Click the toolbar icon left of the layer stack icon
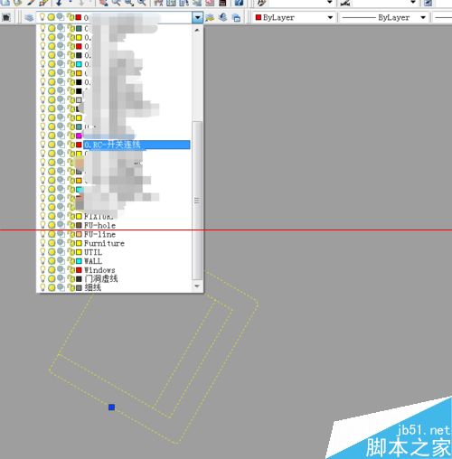This screenshot has width=452, height=459. coord(6,17)
